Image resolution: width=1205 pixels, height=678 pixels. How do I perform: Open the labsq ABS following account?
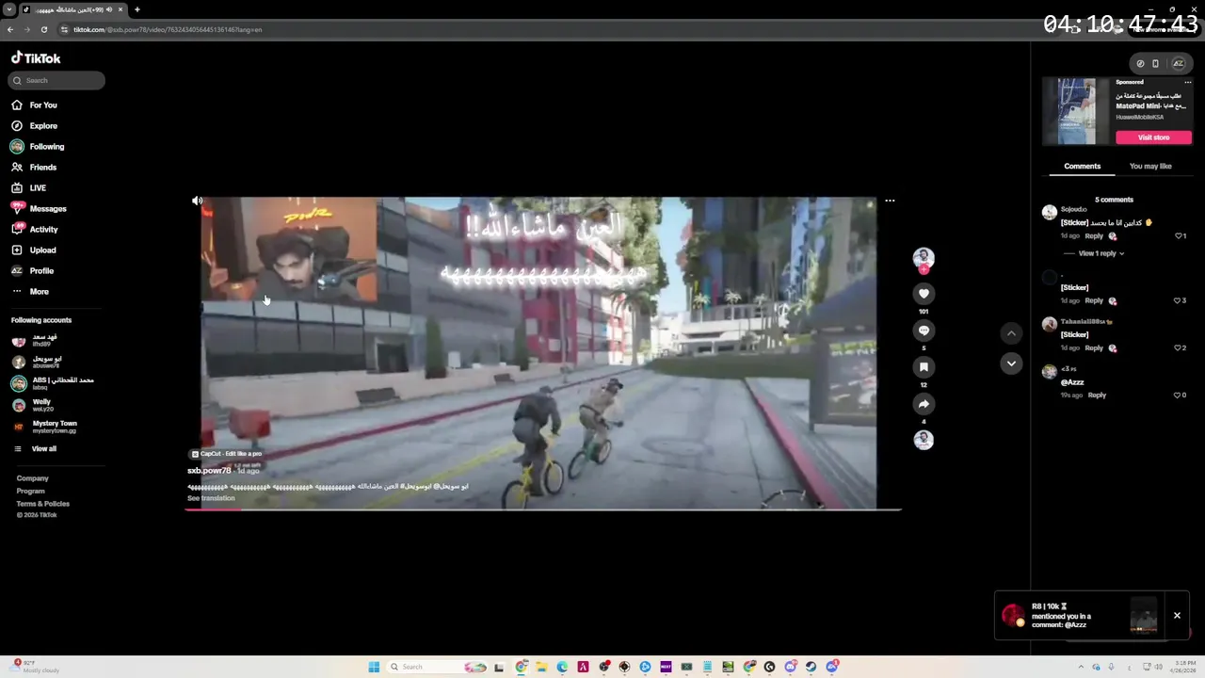click(x=53, y=383)
